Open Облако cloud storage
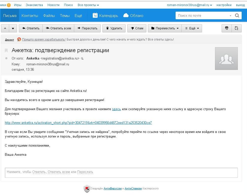Image resolution: width=247 pixels, height=195 pixels. click(133, 15)
